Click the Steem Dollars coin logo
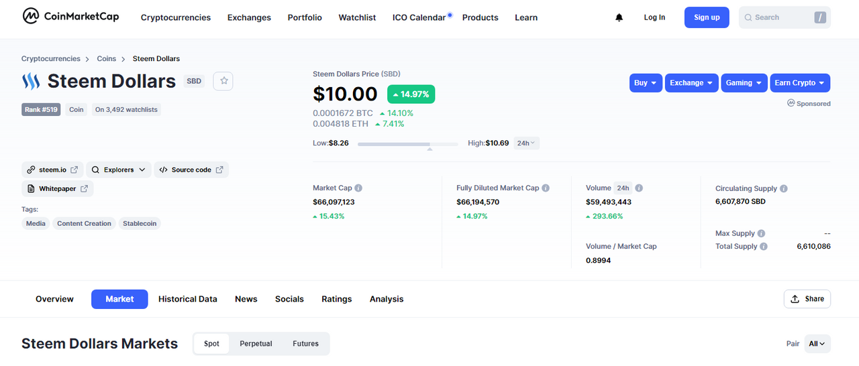 (x=31, y=81)
